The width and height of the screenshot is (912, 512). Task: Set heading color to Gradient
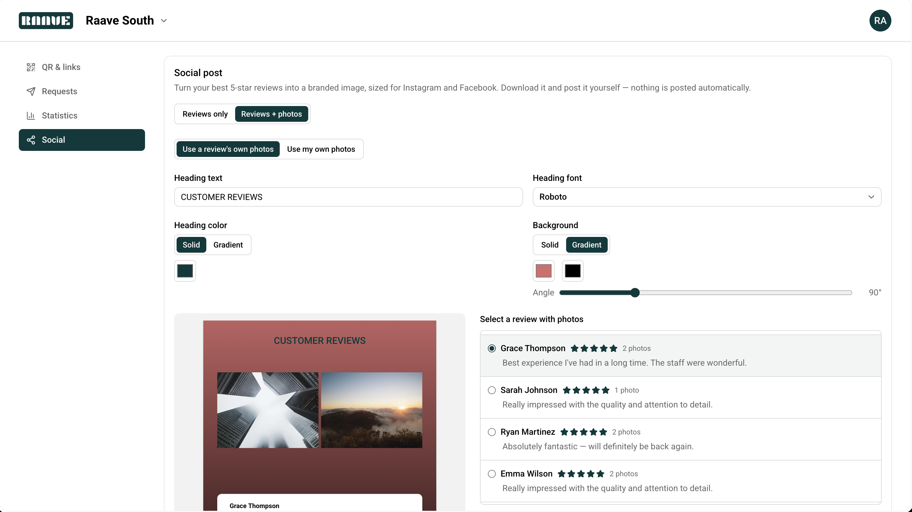click(x=228, y=245)
